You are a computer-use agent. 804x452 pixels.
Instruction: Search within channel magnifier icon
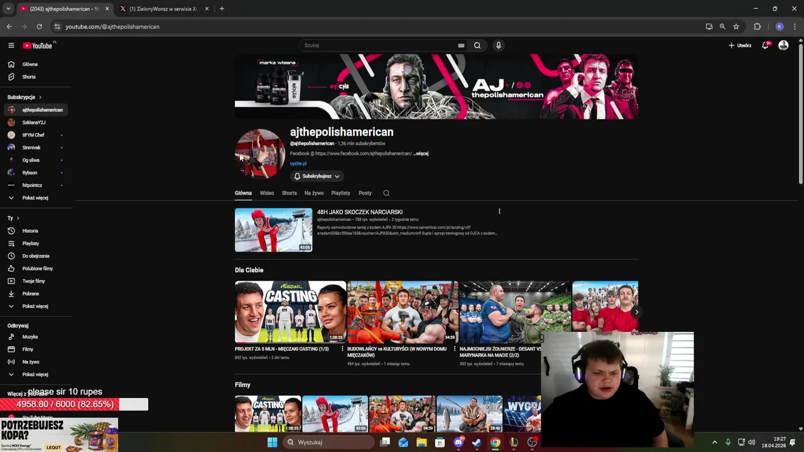tap(386, 193)
